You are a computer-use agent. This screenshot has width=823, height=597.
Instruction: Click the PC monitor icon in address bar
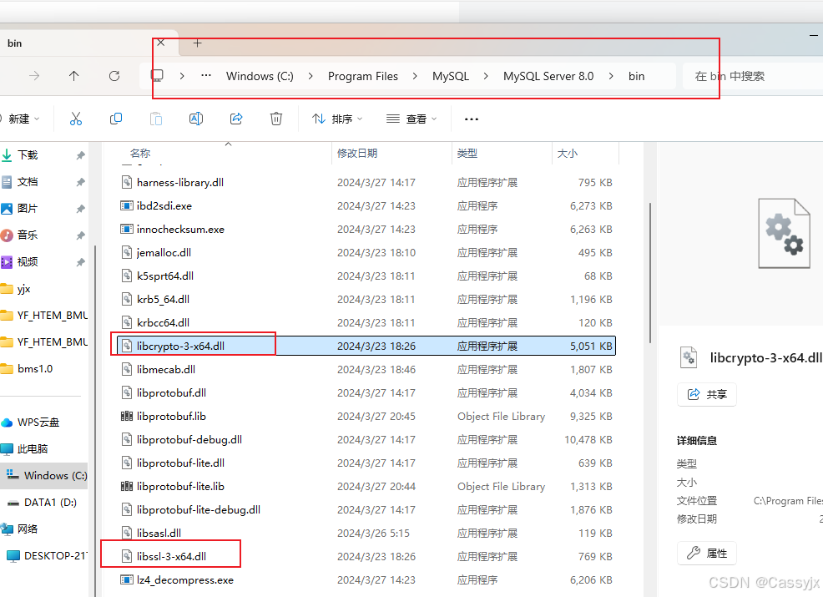tap(157, 76)
